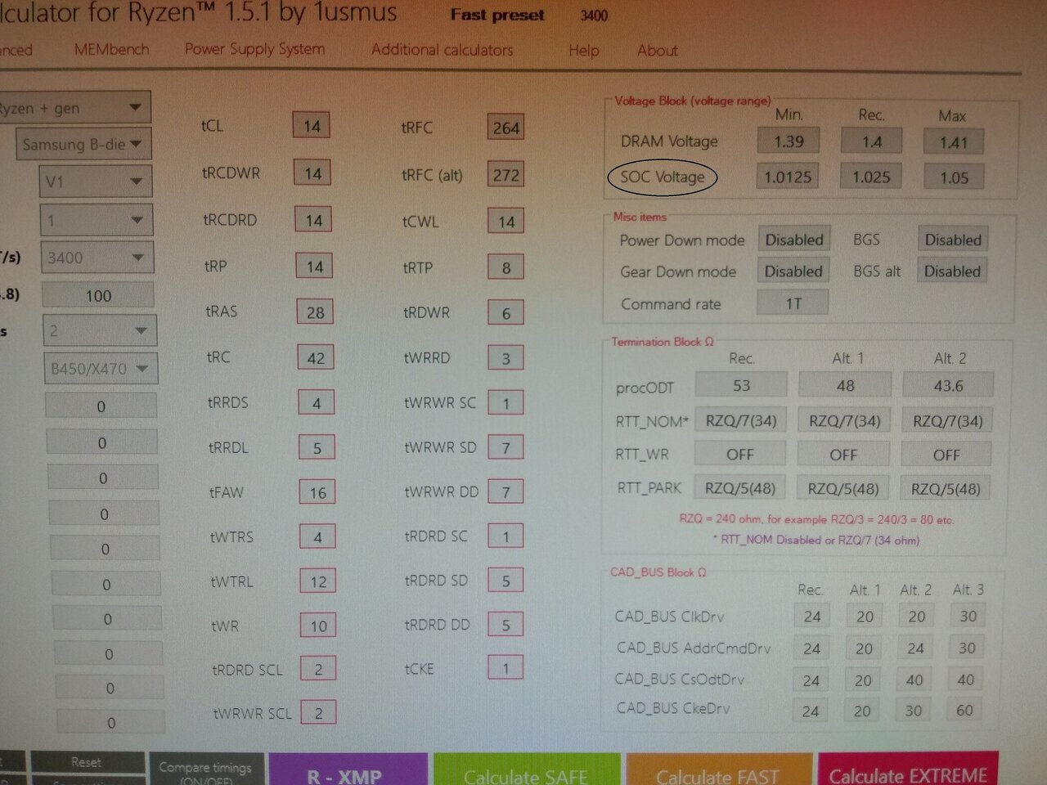The image size is (1047, 785).
Task: Select the tRDRD DD value field
Action: click(x=506, y=626)
